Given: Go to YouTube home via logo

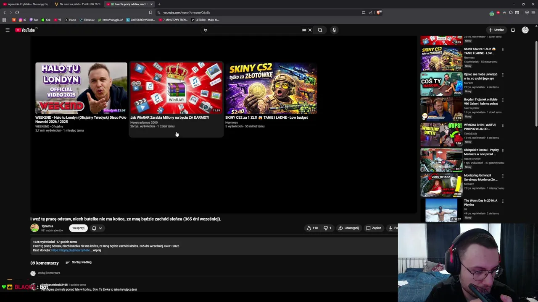Looking at the screenshot, I should pyautogui.click(x=25, y=30).
